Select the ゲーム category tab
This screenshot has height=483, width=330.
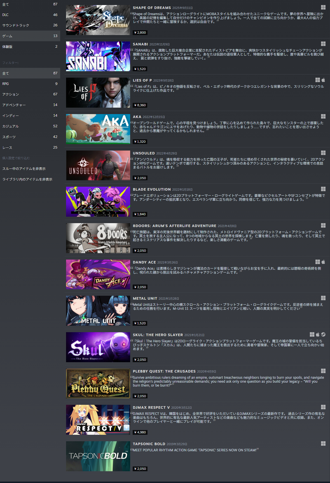coord(30,36)
